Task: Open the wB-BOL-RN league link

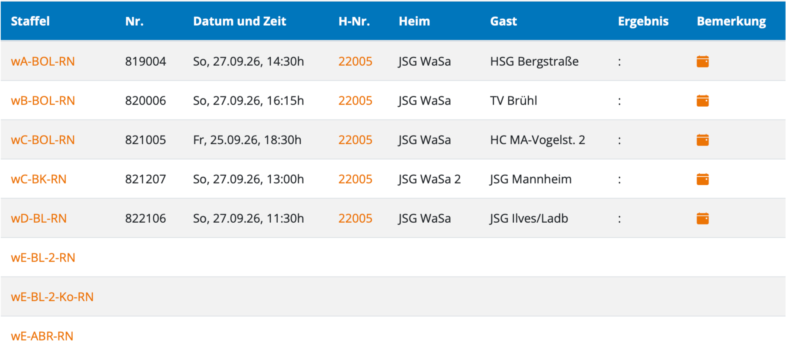Action: click(x=43, y=101)
